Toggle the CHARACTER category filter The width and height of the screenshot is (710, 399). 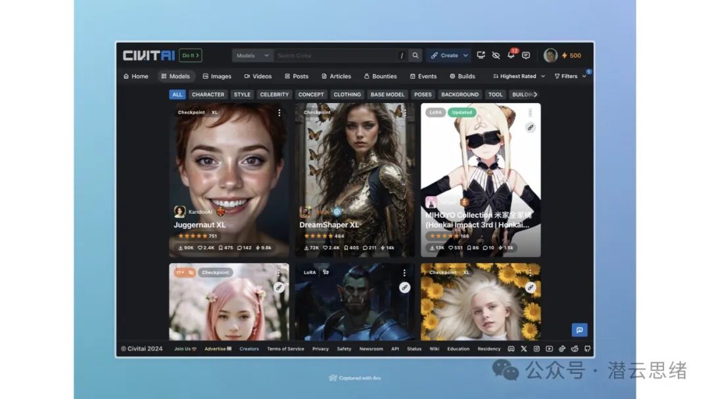tap(208, 94)
